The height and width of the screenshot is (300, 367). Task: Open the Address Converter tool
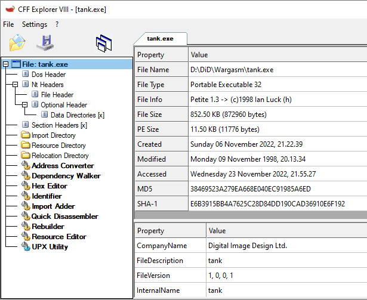pyautogui.click(x=63, y=166)
